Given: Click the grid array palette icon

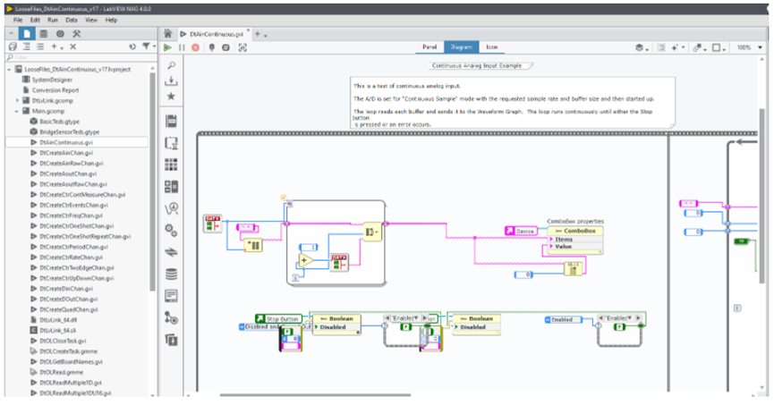Looking at the screenshot, I should (x=171, y=165).
